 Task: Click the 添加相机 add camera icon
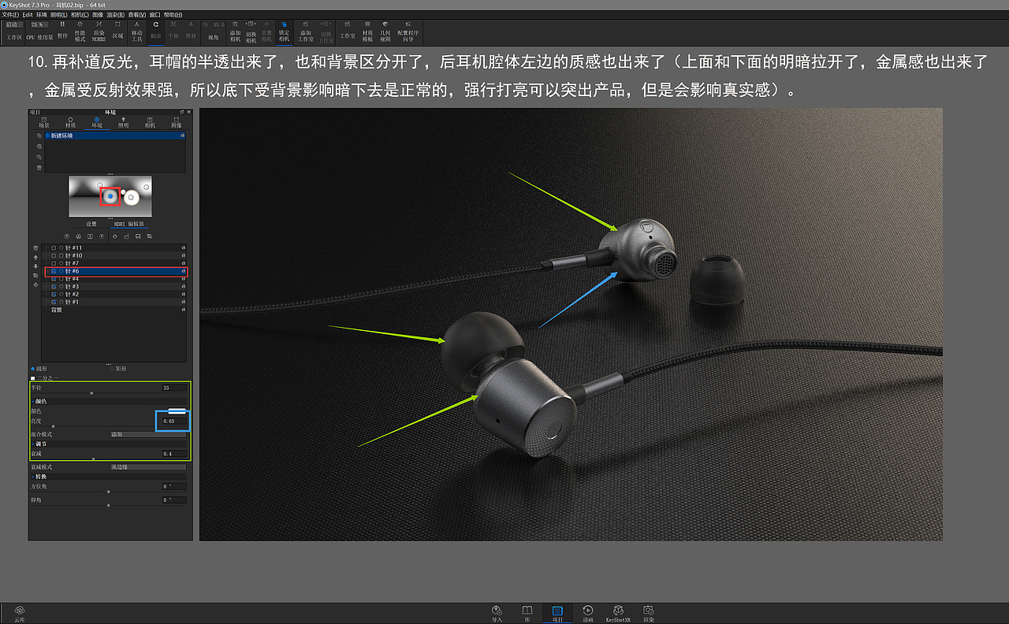click(235, 32)
